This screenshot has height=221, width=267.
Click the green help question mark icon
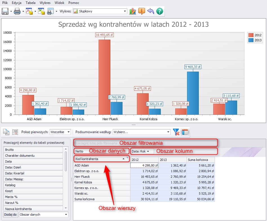pyautogui.click(x=160, y=11)
